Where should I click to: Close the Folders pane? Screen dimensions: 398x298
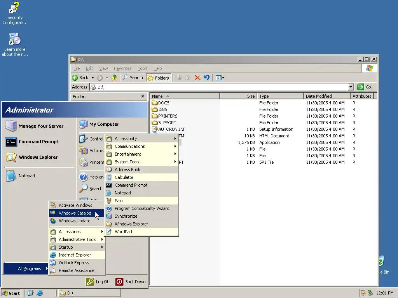[x=142, y=96]
